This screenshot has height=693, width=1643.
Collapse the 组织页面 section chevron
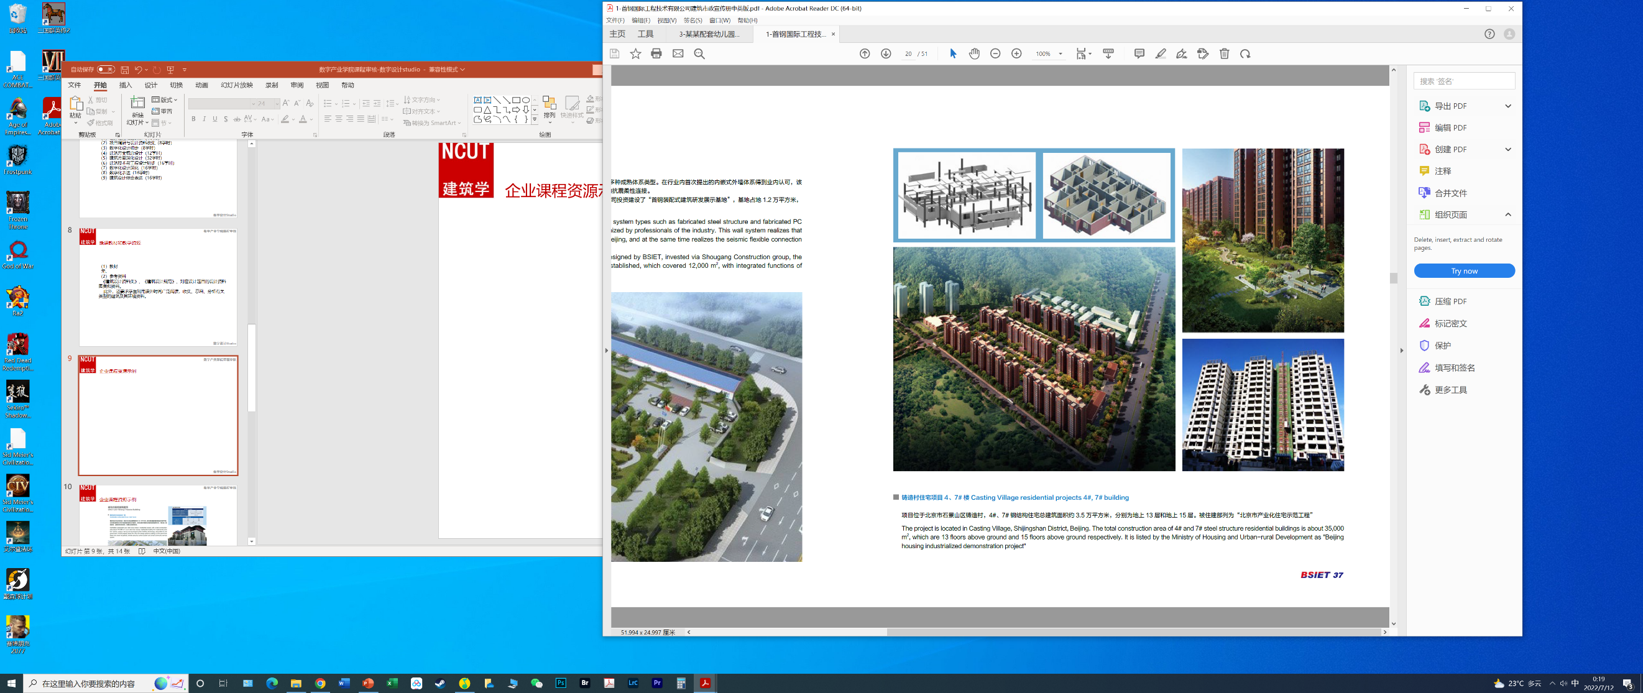tap(1507, 214)
